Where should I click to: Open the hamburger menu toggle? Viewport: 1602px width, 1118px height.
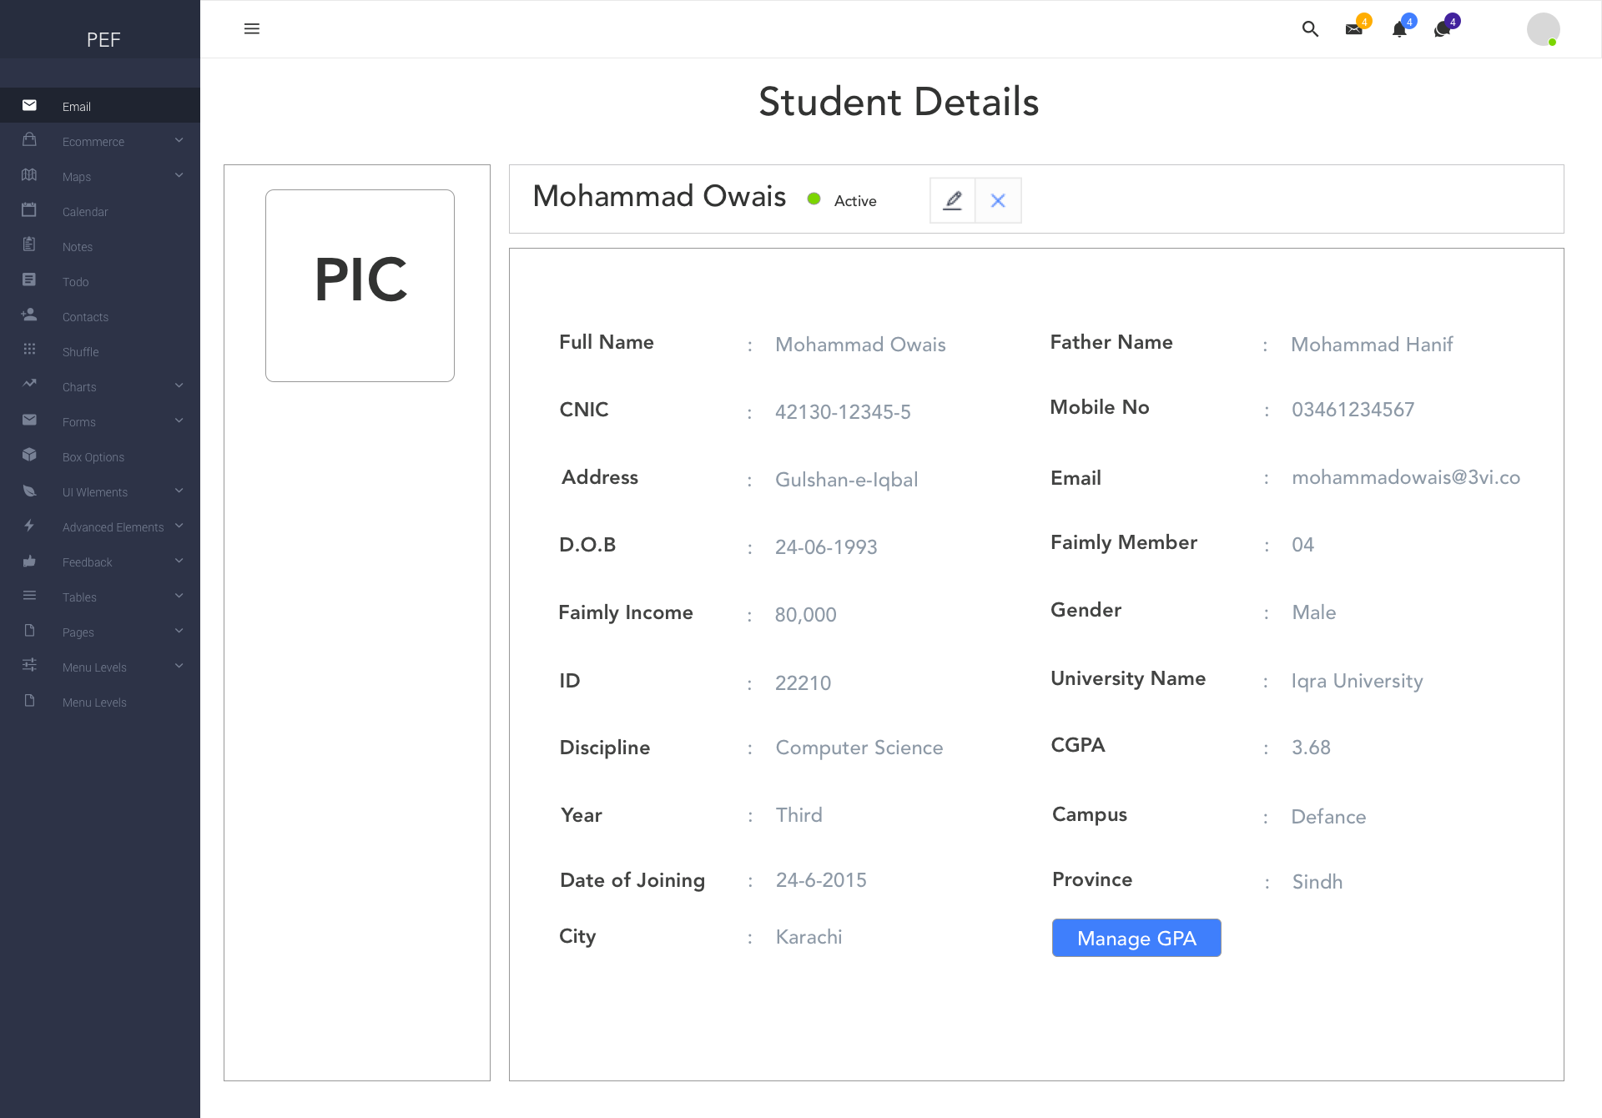point(251,29)
